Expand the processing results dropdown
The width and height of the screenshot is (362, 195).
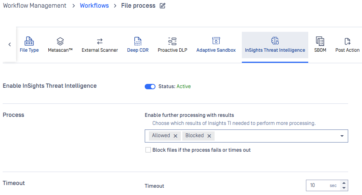(x=342, y=136)
